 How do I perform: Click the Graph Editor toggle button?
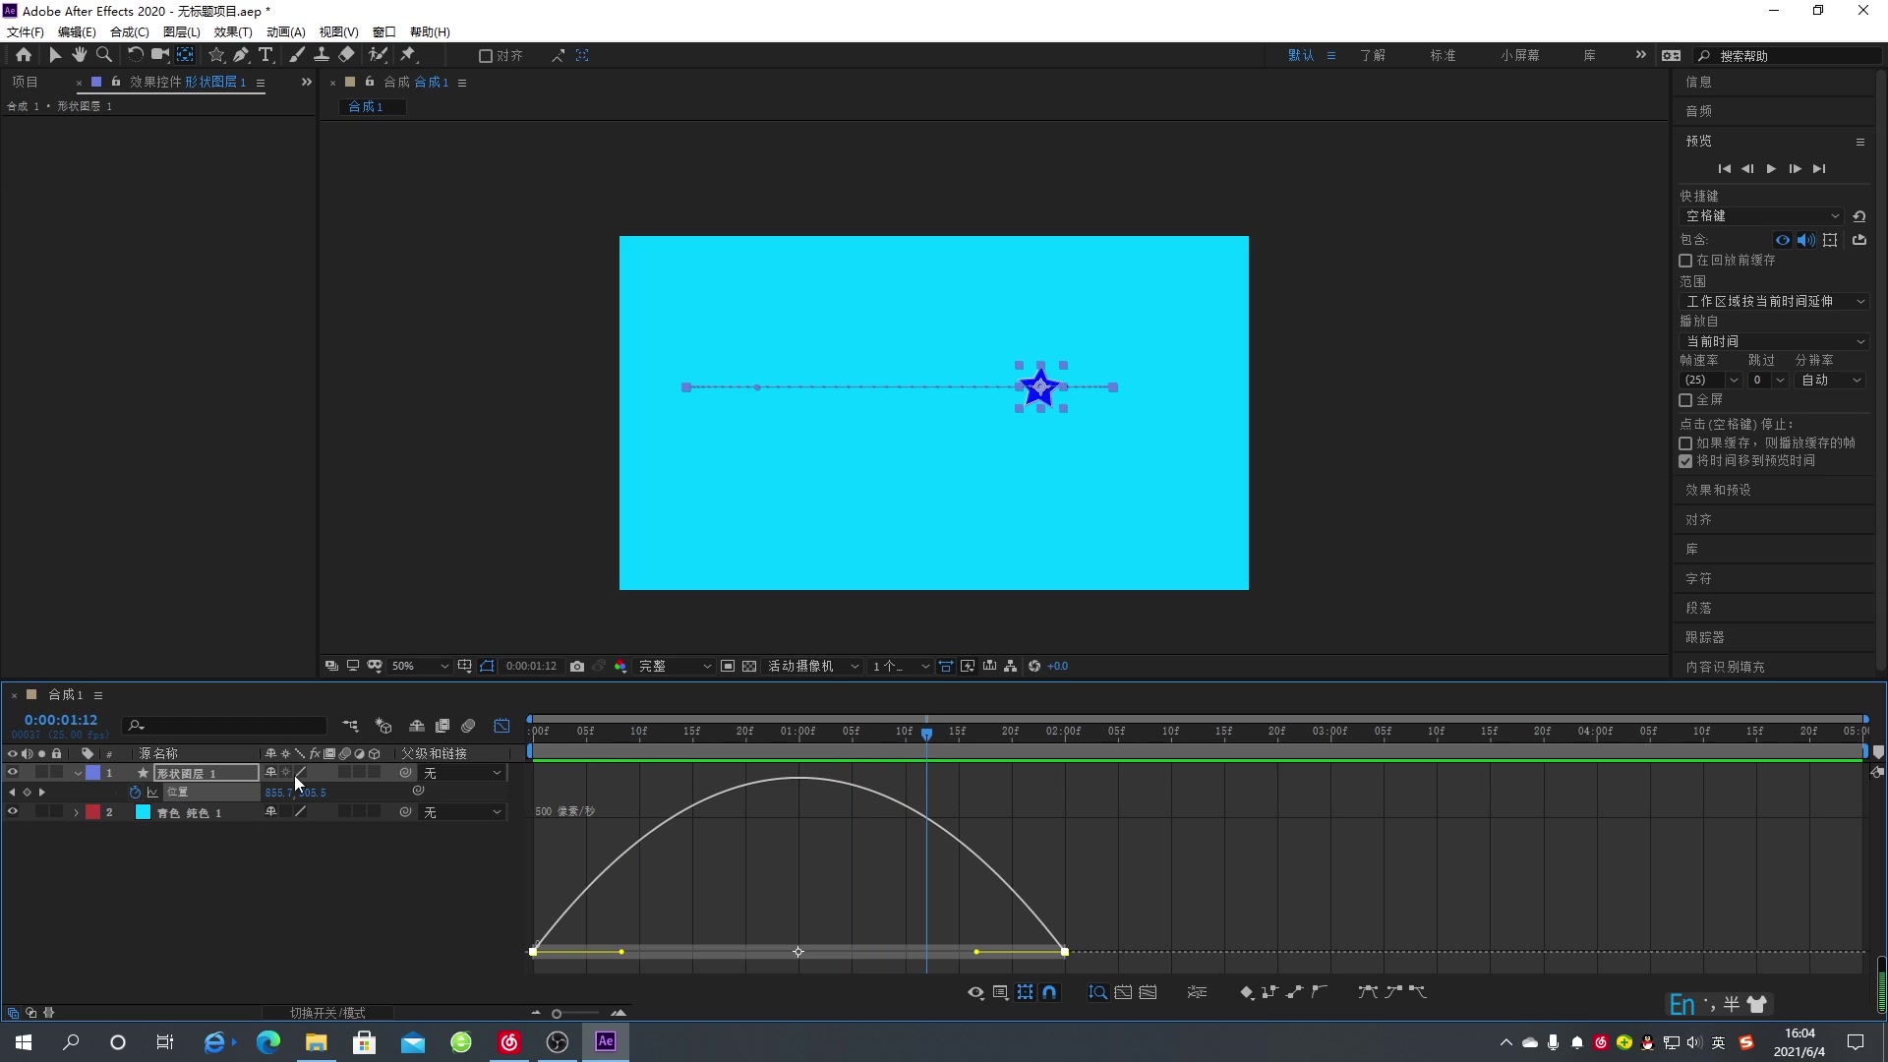[501, 726]
